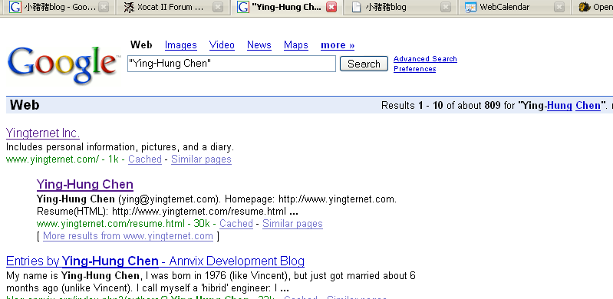Click "Includes personal information, pictures, and a diary." snippet
613x299 pixels.
tap(120, 147)
